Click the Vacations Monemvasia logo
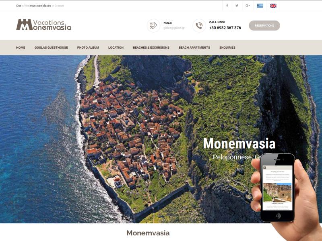The width and height of the screenshot is (322, 241). (44, 25)
